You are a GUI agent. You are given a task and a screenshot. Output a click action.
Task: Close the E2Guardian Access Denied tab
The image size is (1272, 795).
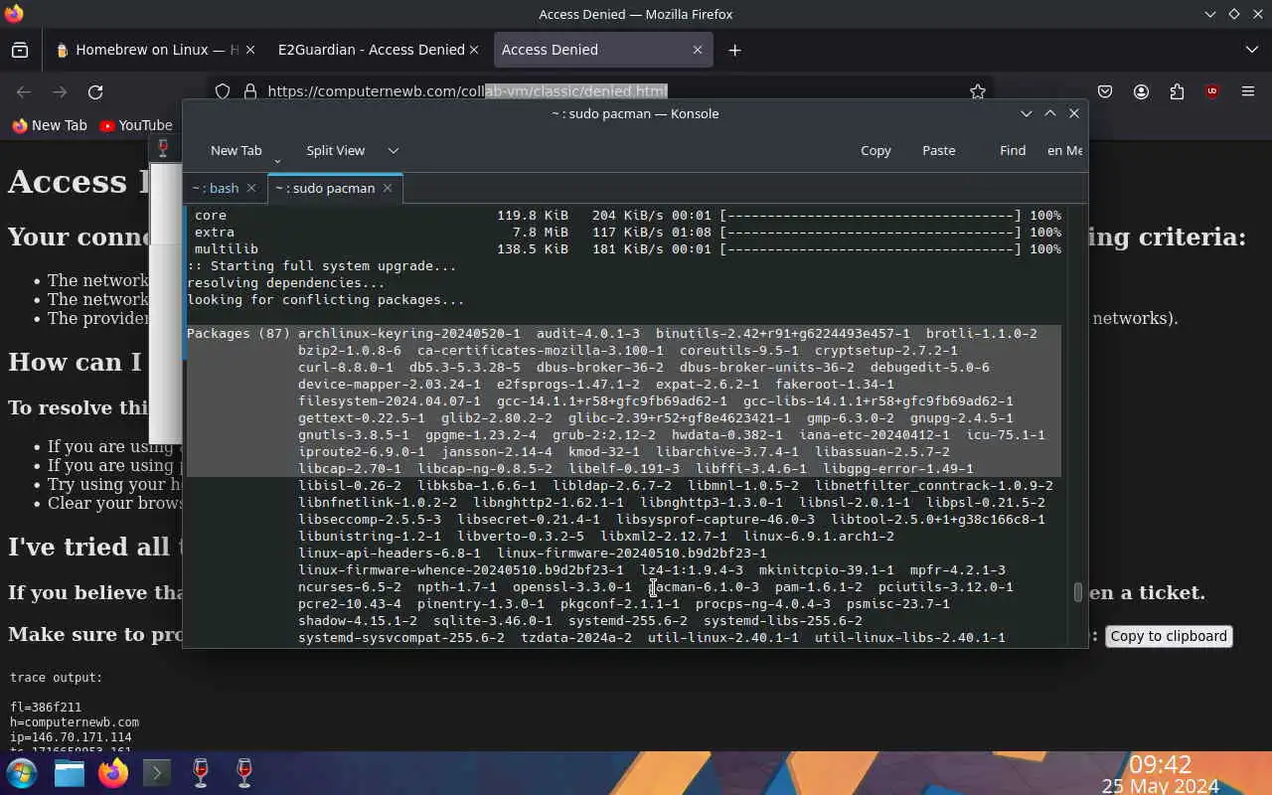pos(474,50)
